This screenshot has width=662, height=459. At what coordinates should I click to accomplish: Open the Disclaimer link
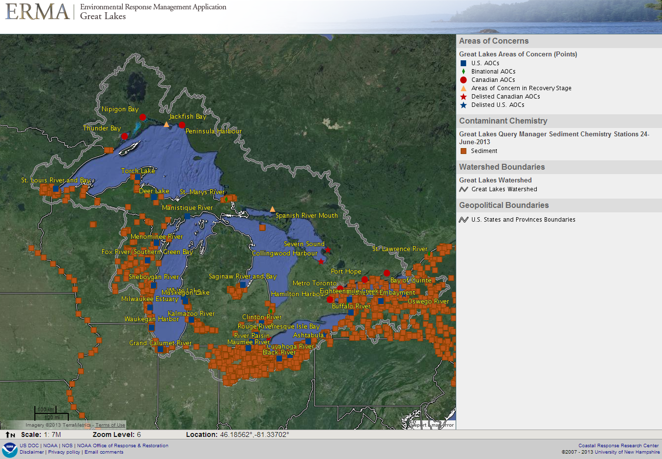click(x=32, y=452)
